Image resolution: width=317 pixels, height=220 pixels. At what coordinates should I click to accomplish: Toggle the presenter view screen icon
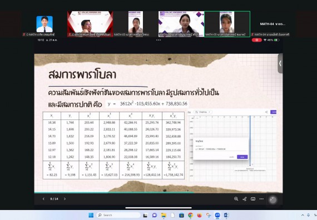(253, 199)
